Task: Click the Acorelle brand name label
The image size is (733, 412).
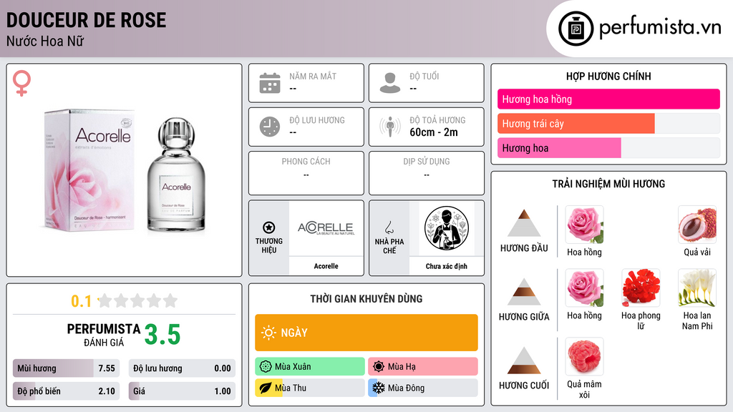Action: click(x=326, y=266)
